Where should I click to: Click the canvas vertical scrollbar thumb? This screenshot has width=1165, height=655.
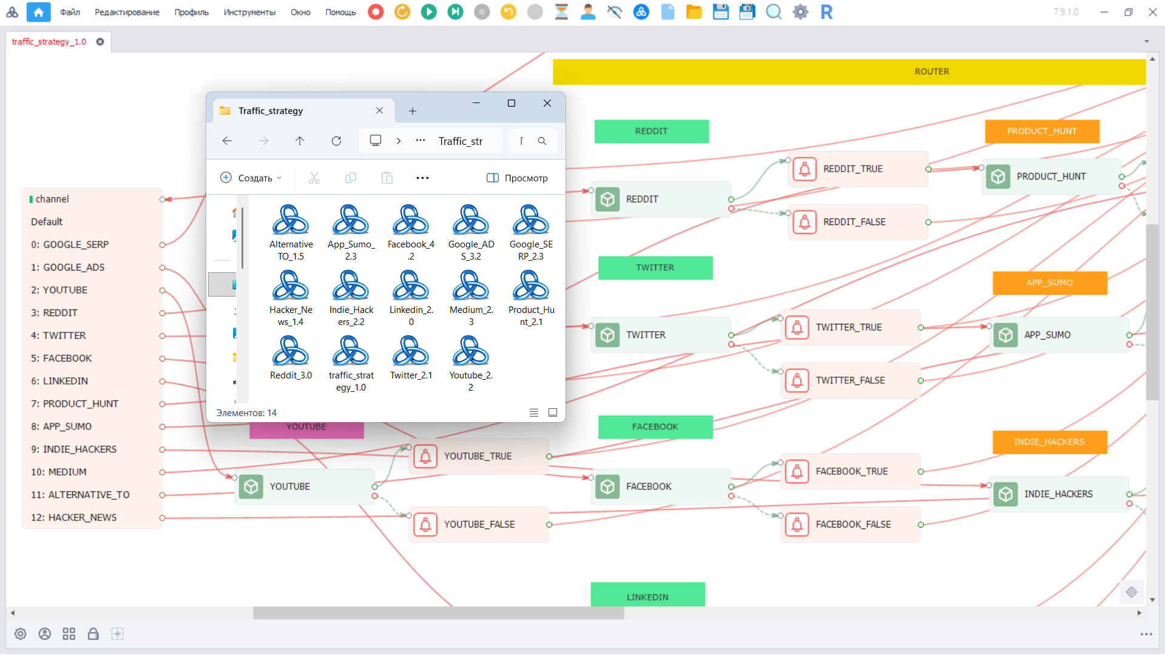pyautogui.click(x=1152, y=312)
